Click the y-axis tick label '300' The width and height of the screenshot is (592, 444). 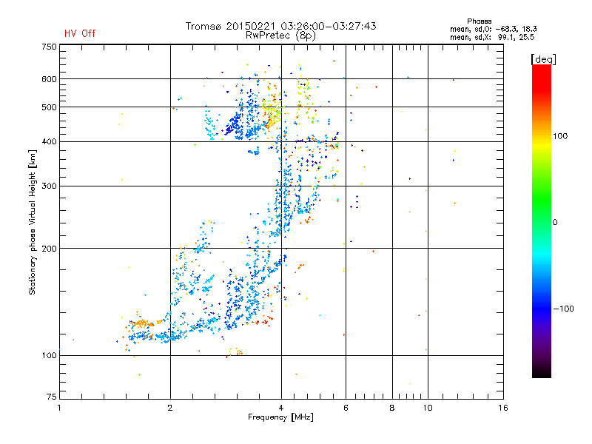click(x=49, y=186)
